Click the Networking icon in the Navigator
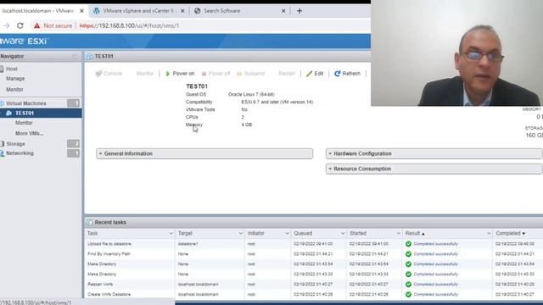The width and height of the screenshot is (543, 305). tap(2, 153)
